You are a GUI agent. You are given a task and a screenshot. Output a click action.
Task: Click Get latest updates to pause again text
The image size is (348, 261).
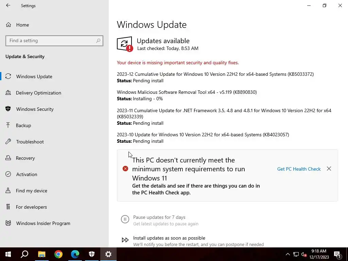(166, 224)
